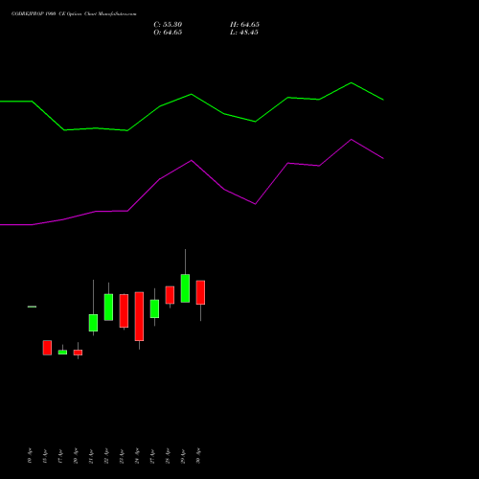This screenshot has height=479, width=479.
Task: Select the high value H: 64.65
Action: pyautogui.click(x=244, y=25)
